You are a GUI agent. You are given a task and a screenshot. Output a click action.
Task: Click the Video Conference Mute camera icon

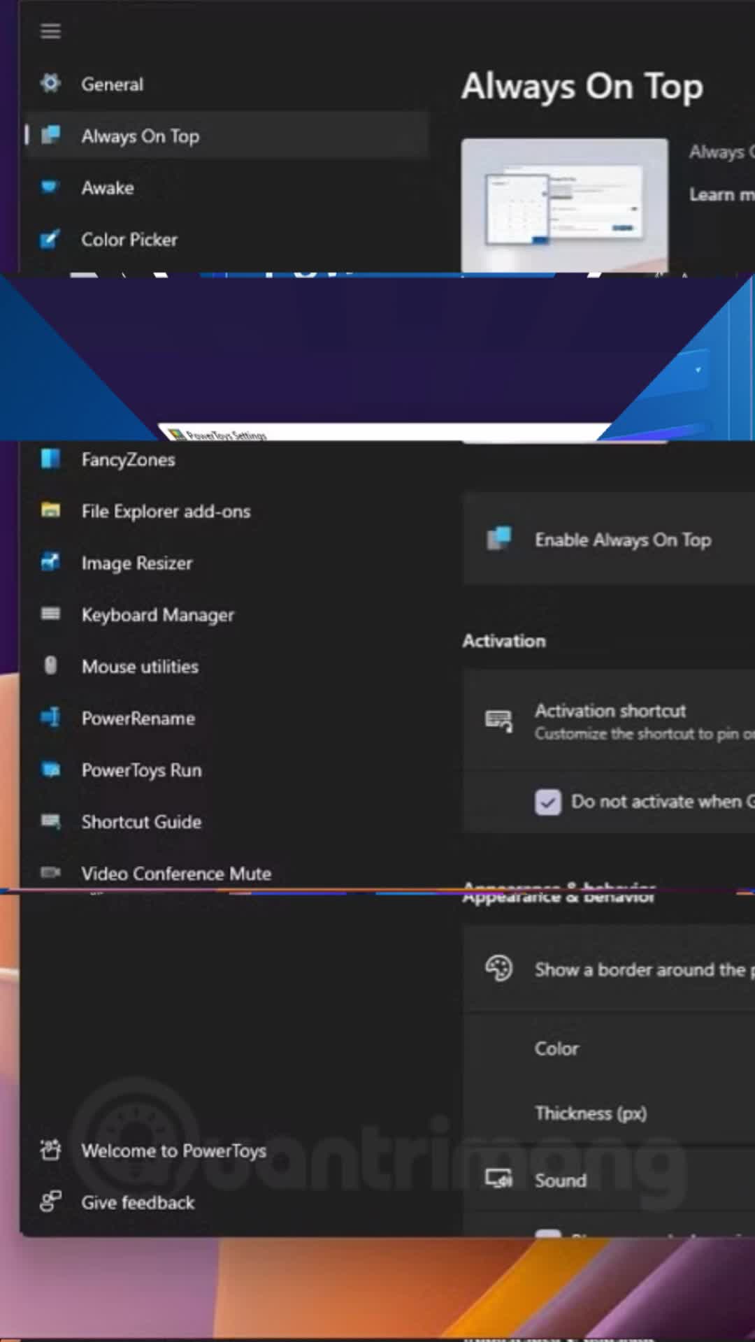tap(50, 872)
